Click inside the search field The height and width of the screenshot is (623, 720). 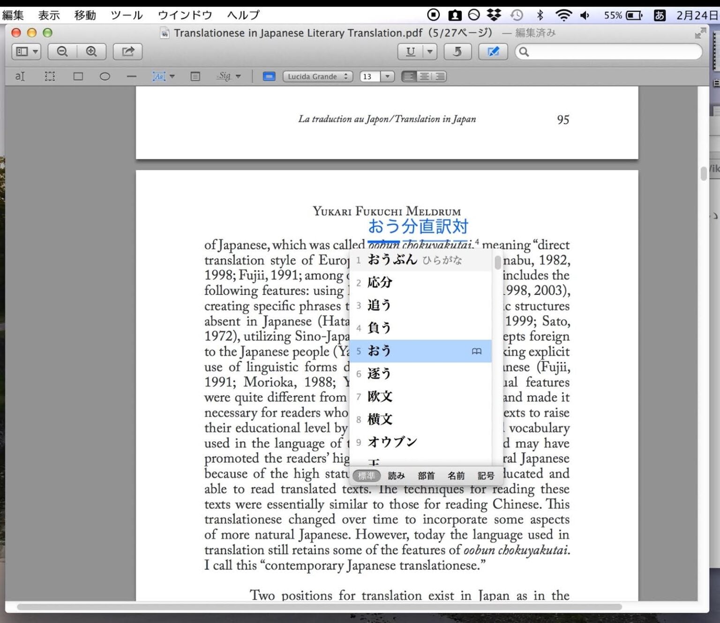coord(608,52)
